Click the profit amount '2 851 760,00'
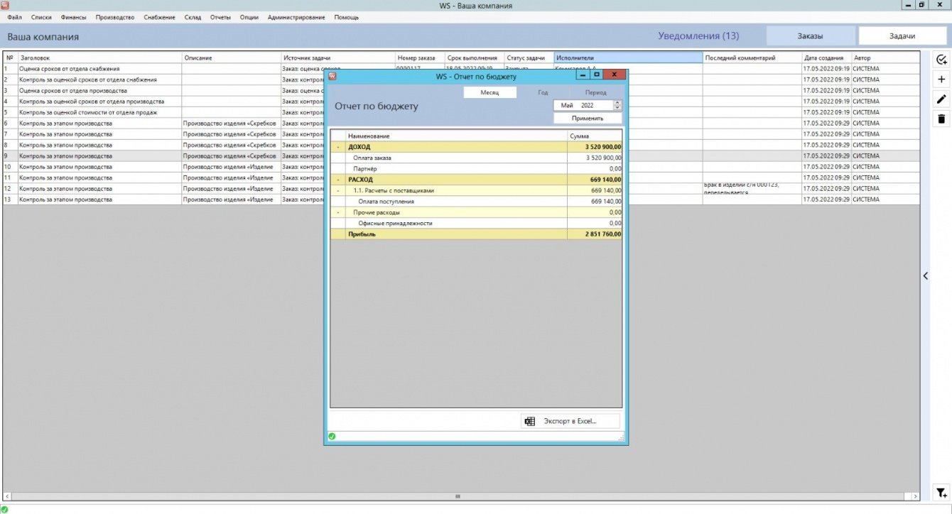Image resolution: width=952 pixels, height=514 pixels. coord(603,234)
